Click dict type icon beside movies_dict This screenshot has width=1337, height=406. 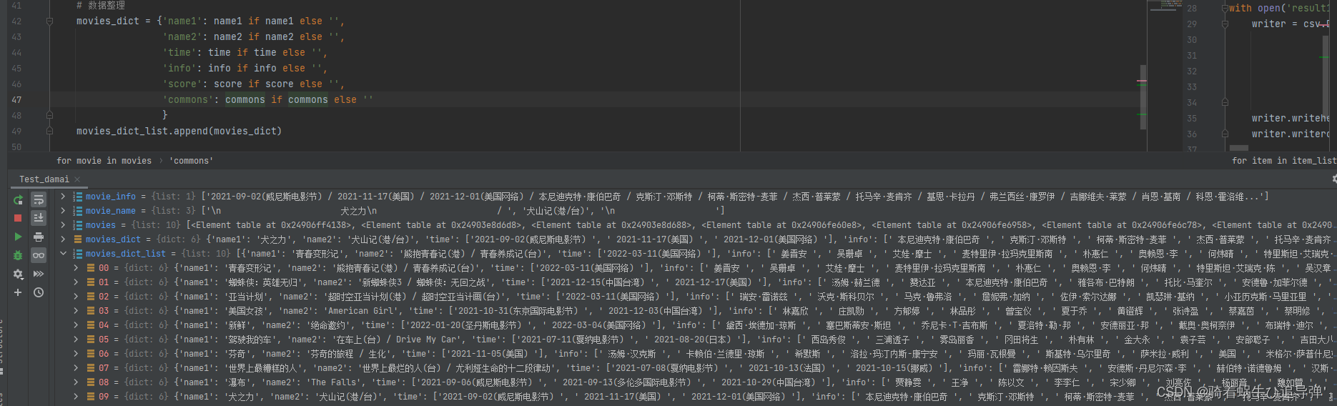click(x=78, y=239)
